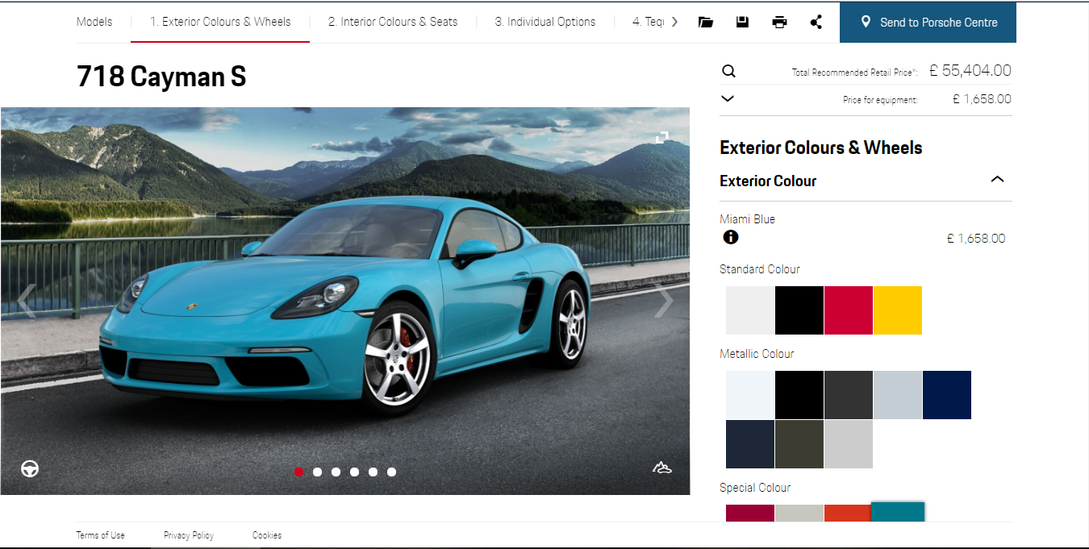Pick the dark night blue metallic swatch
The width and height of the screenshot is (1089, 549).
coord(750,444)
